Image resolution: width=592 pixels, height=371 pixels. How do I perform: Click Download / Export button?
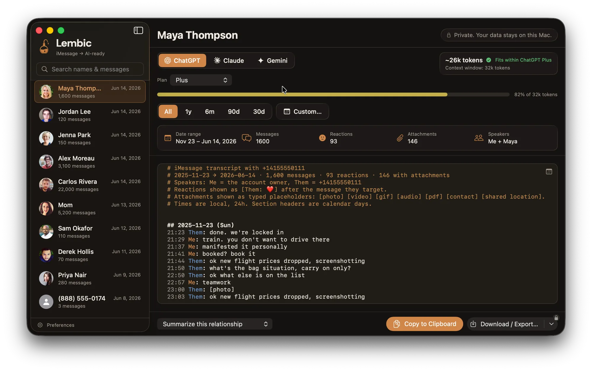[506, 324]
